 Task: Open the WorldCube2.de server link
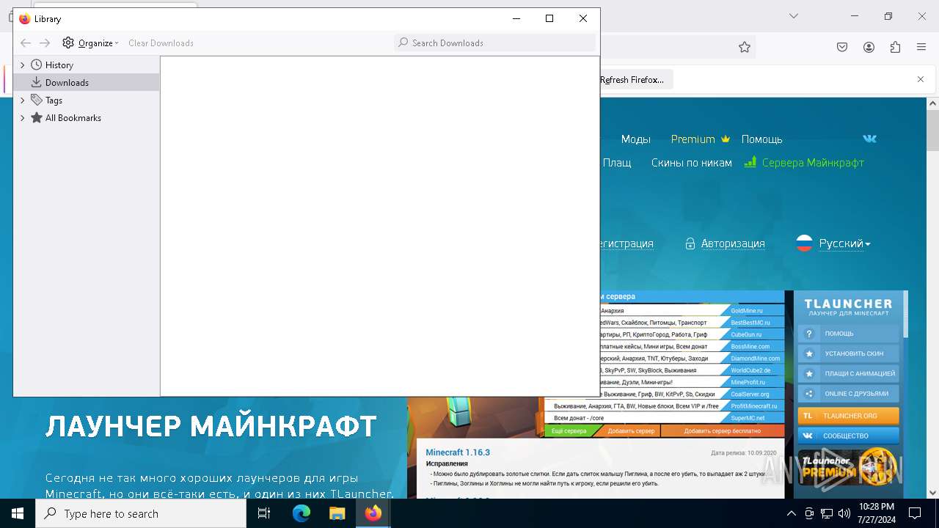point(750,370)
